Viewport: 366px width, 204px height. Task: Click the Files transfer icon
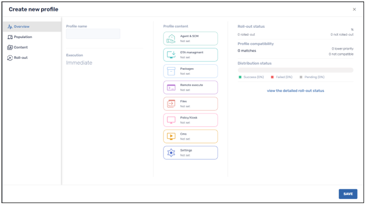(171, 104)
